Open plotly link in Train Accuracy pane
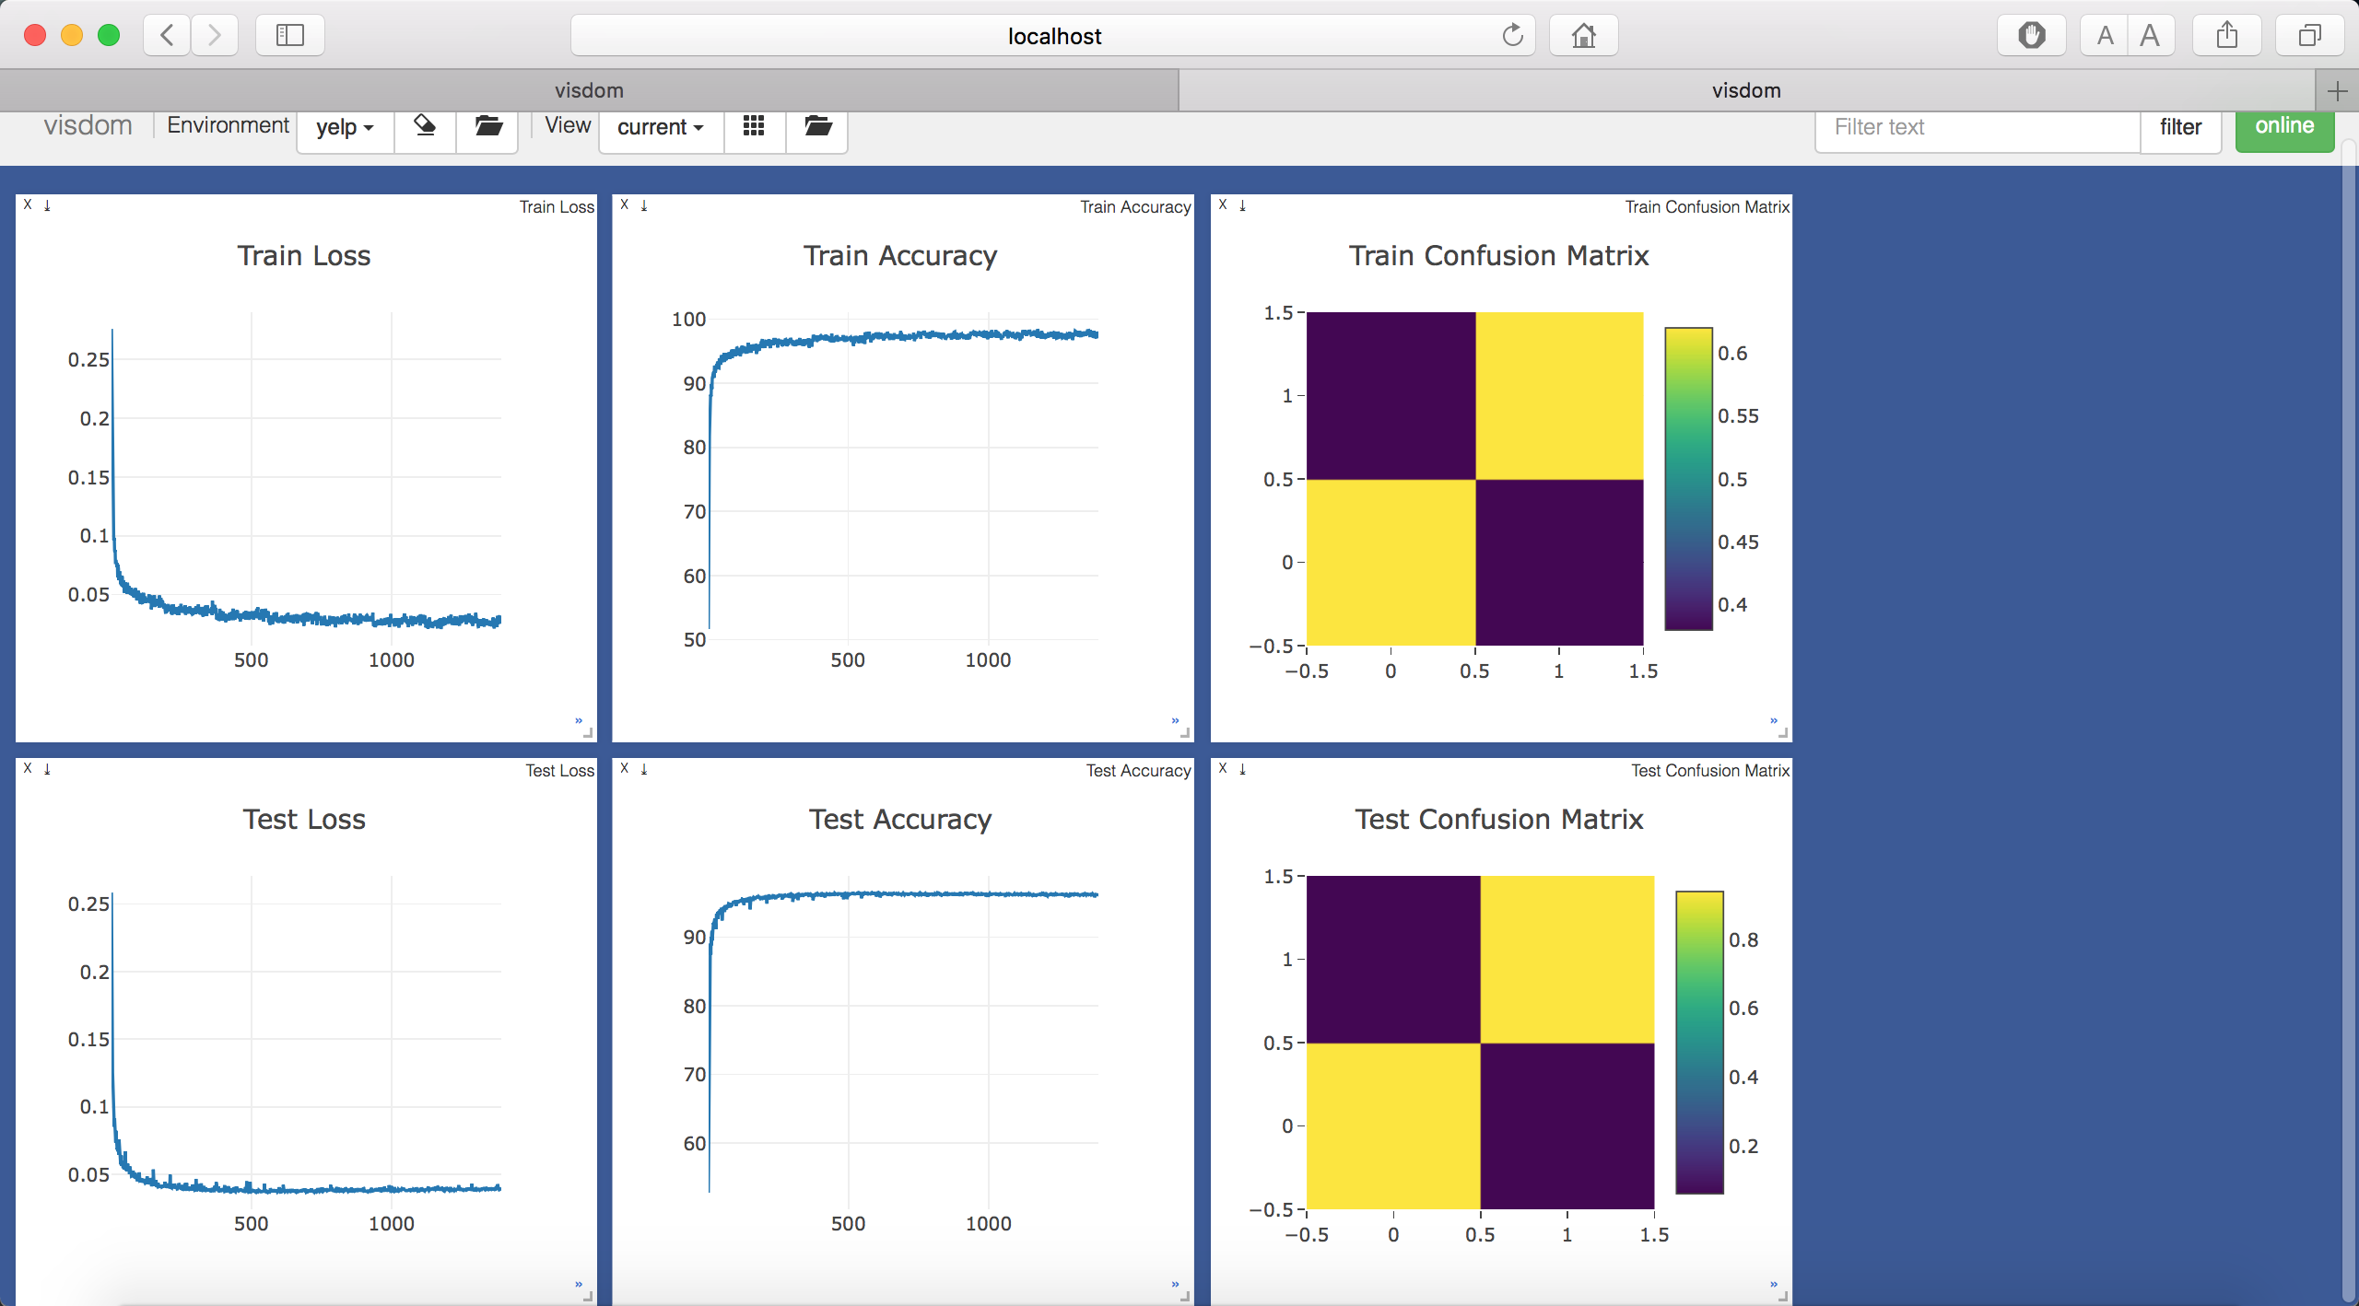 [x=1176, y=720]
